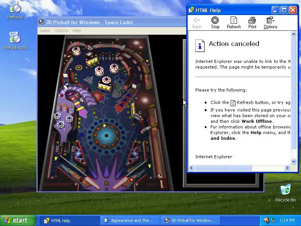
Task: Click the horizontal scrollbar thumb in HTML Help
Action: click(x=223, y=168)
